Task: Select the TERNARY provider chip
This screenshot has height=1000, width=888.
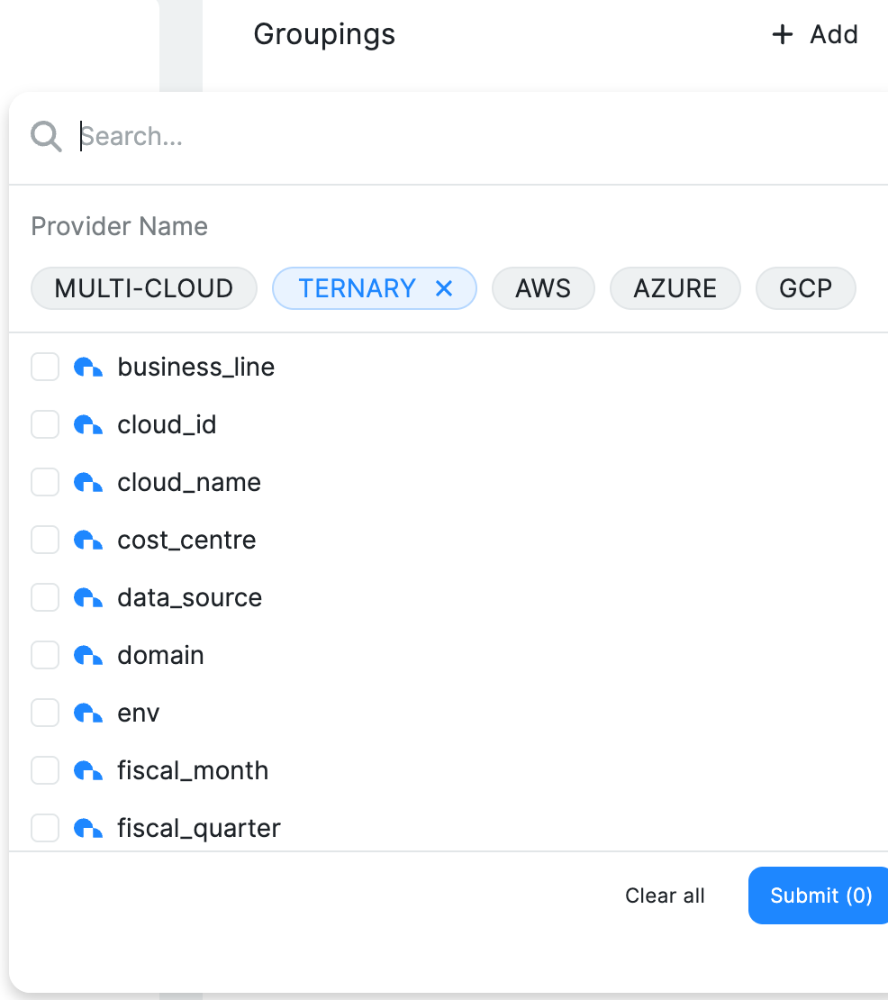Action: tap(374, 288)
